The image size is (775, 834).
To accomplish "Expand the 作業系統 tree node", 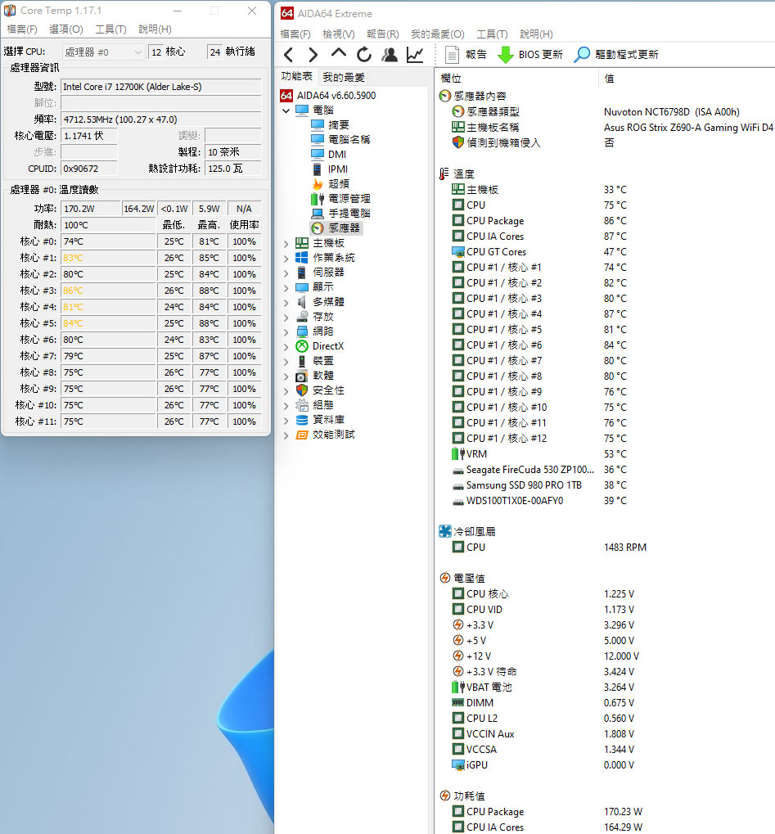I will pyautogui.click(x=286, y=258).
